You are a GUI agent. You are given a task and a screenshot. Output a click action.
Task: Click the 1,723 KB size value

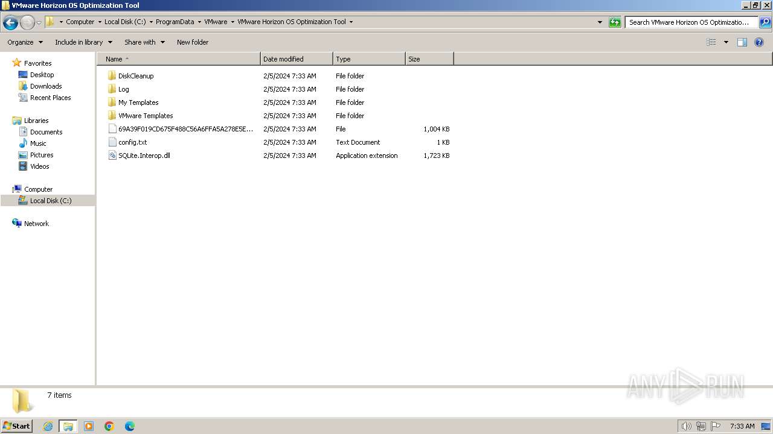point(436,156)
